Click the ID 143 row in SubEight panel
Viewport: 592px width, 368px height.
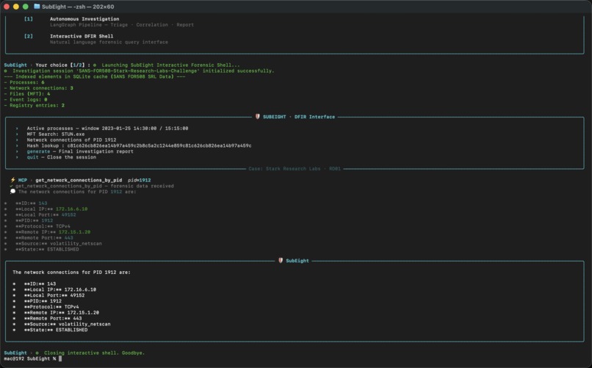(40, 284)
